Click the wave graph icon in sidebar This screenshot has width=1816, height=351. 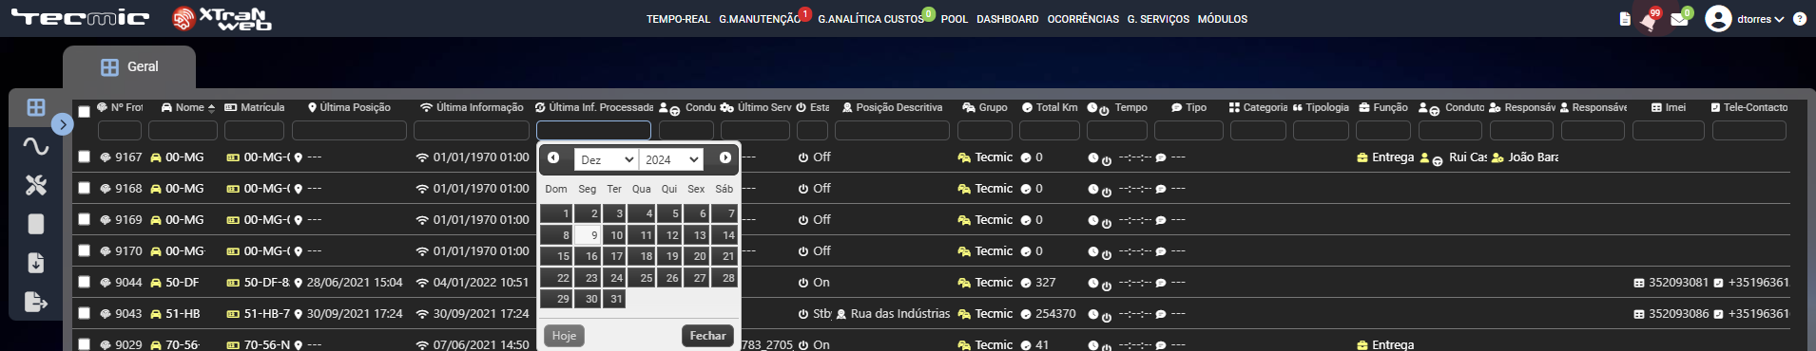click(36, 146)
